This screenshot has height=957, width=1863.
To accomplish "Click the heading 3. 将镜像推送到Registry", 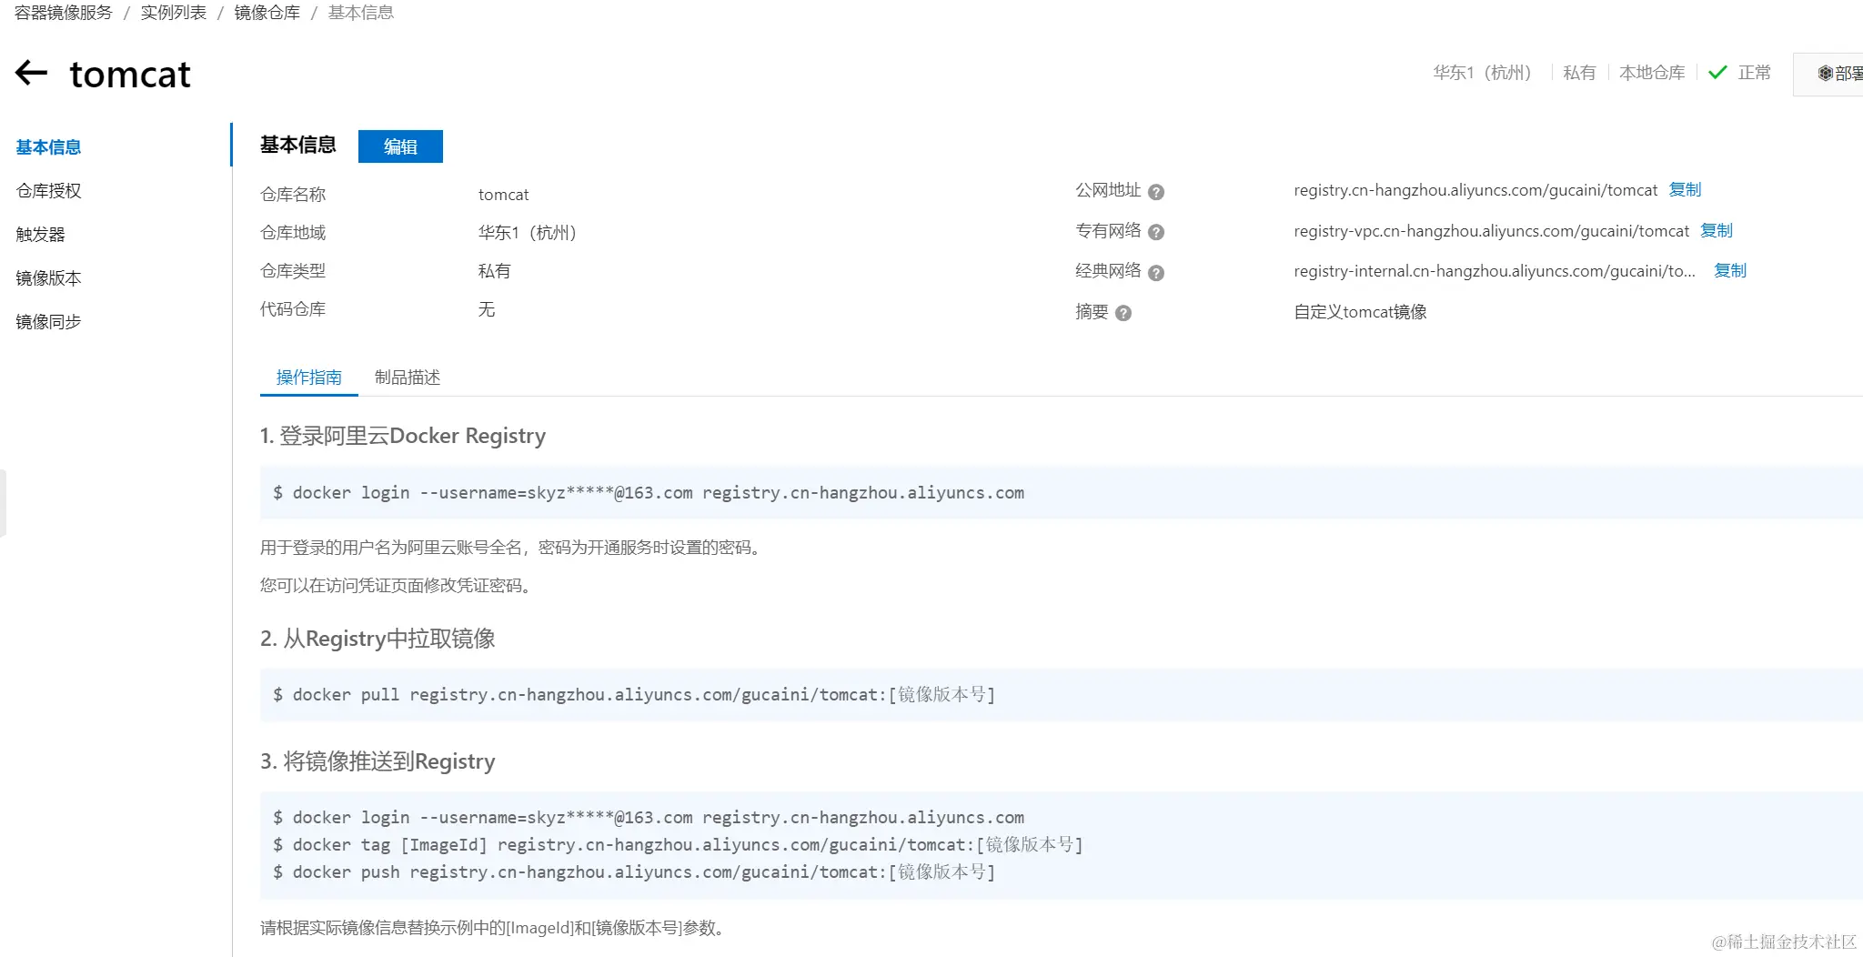I will (x=378, y=761).
